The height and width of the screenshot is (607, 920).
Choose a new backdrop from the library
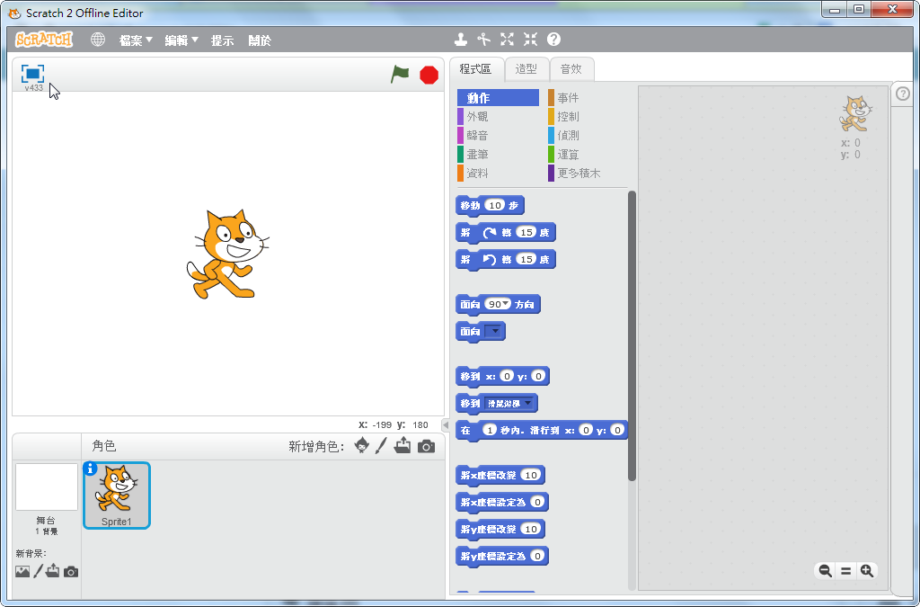(22, 571)
